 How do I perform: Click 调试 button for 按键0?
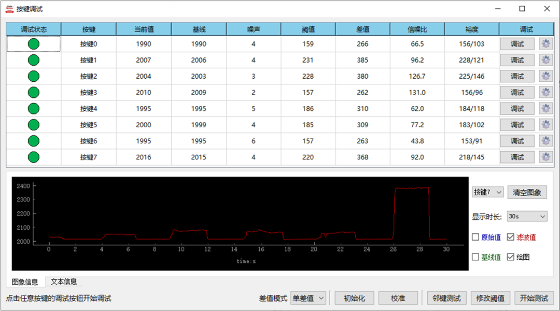coord(517,44)
